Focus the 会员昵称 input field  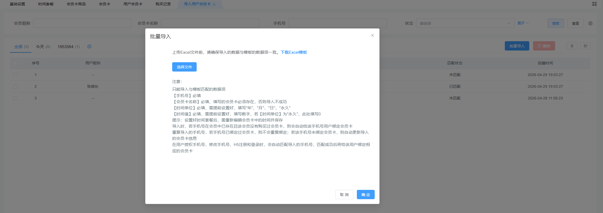click(x=82, y=23)
